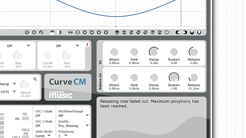
Task: Click the filter 2 Res. knob
Action: click(x=67, y=56)
